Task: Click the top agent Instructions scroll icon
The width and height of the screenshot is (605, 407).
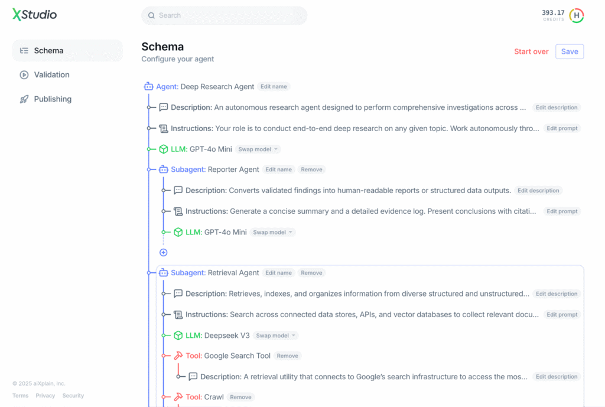Action: click(164, 128)
